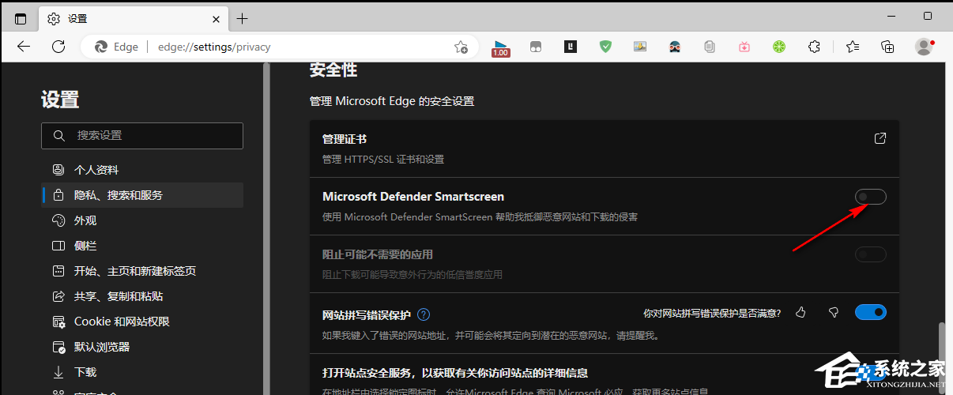This screenshot has width=953, height=395.
Task: Open the typo protection help question icon
Action: pyautogui.click(x=424, y=314)
